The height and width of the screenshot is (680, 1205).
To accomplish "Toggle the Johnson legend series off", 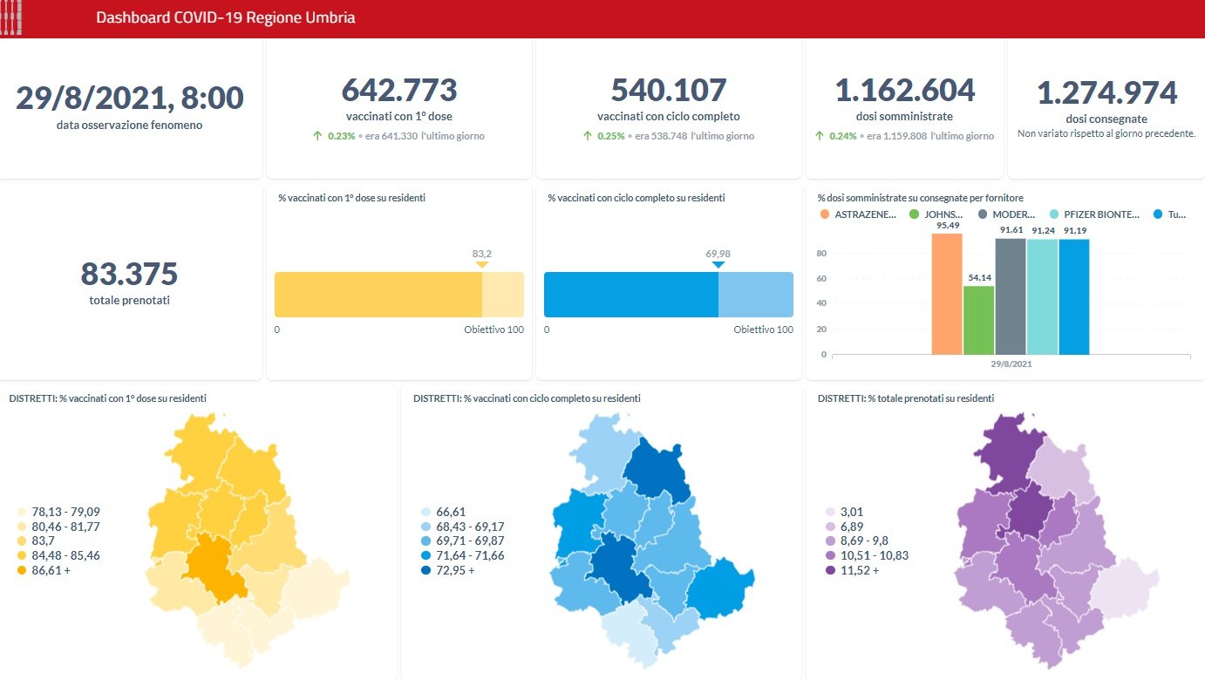I will (914, 214).
